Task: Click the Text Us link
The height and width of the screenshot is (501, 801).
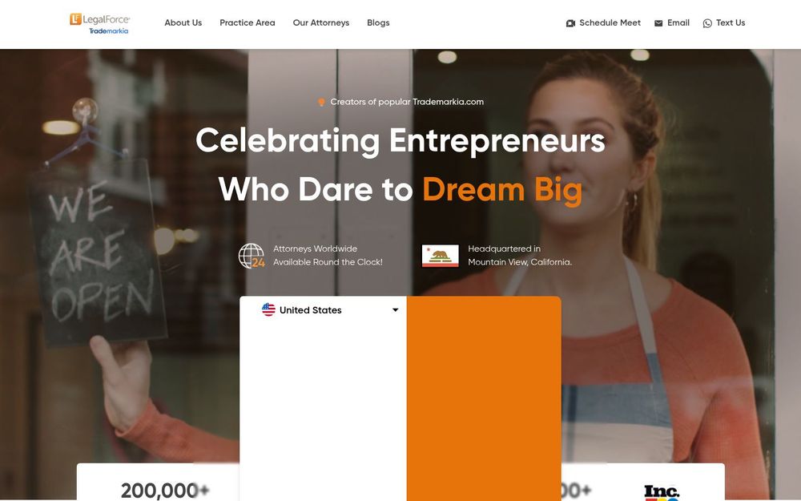Action: pyautogui.click(x=724, y=23)
